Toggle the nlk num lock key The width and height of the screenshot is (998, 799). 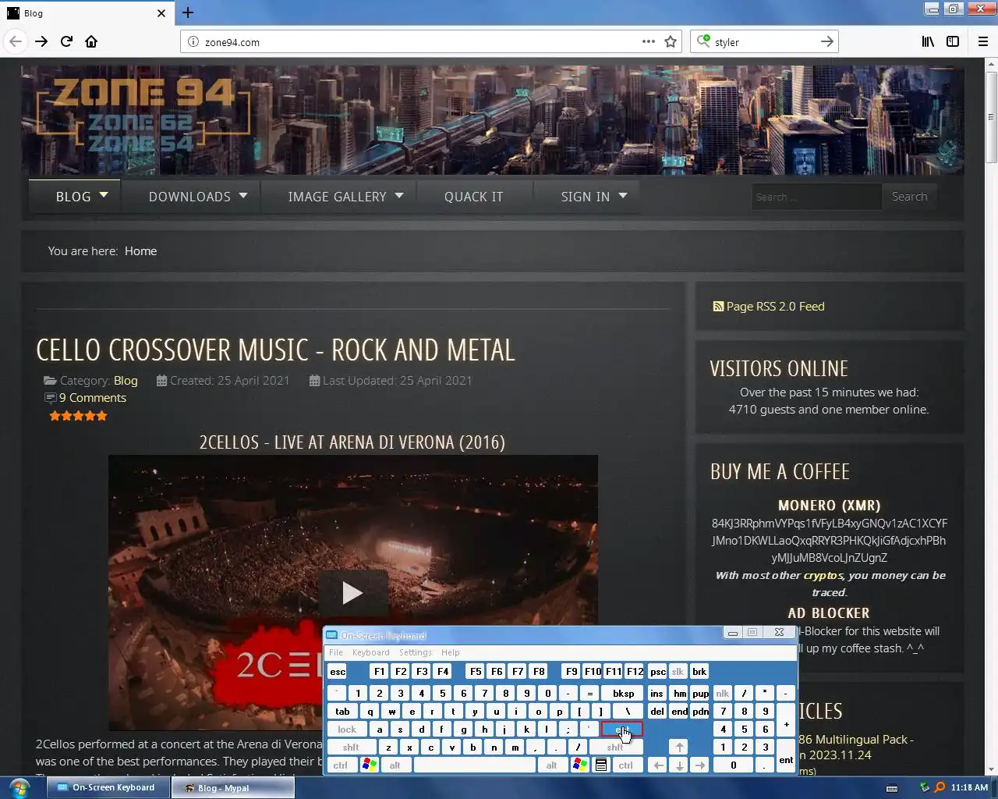click(x=723, y=693)
